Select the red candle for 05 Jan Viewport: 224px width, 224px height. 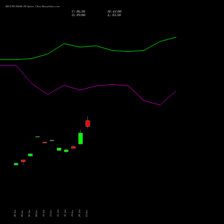(x=23, y=161)
